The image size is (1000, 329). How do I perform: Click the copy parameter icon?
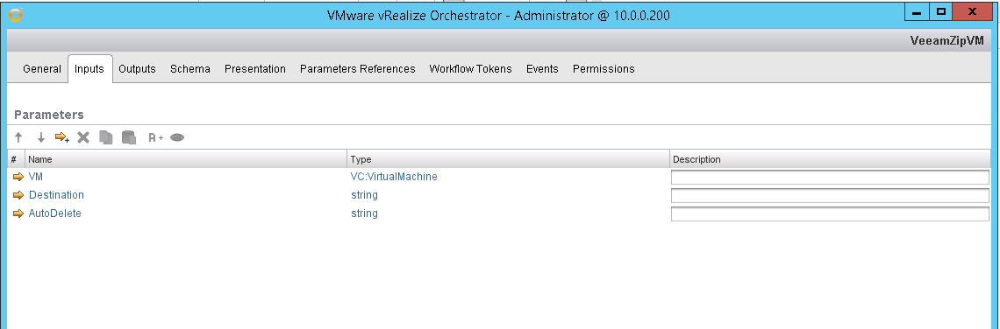click(106, 137)
